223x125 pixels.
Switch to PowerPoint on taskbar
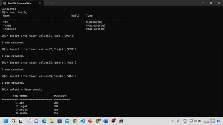[90, 121]
